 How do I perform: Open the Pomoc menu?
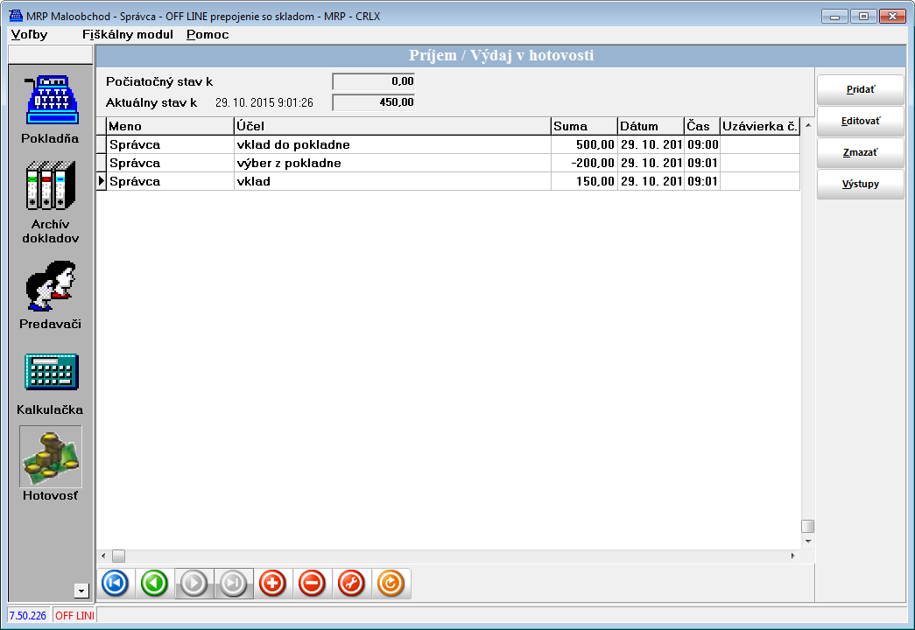pyautogui.click(x=208, y=35)
